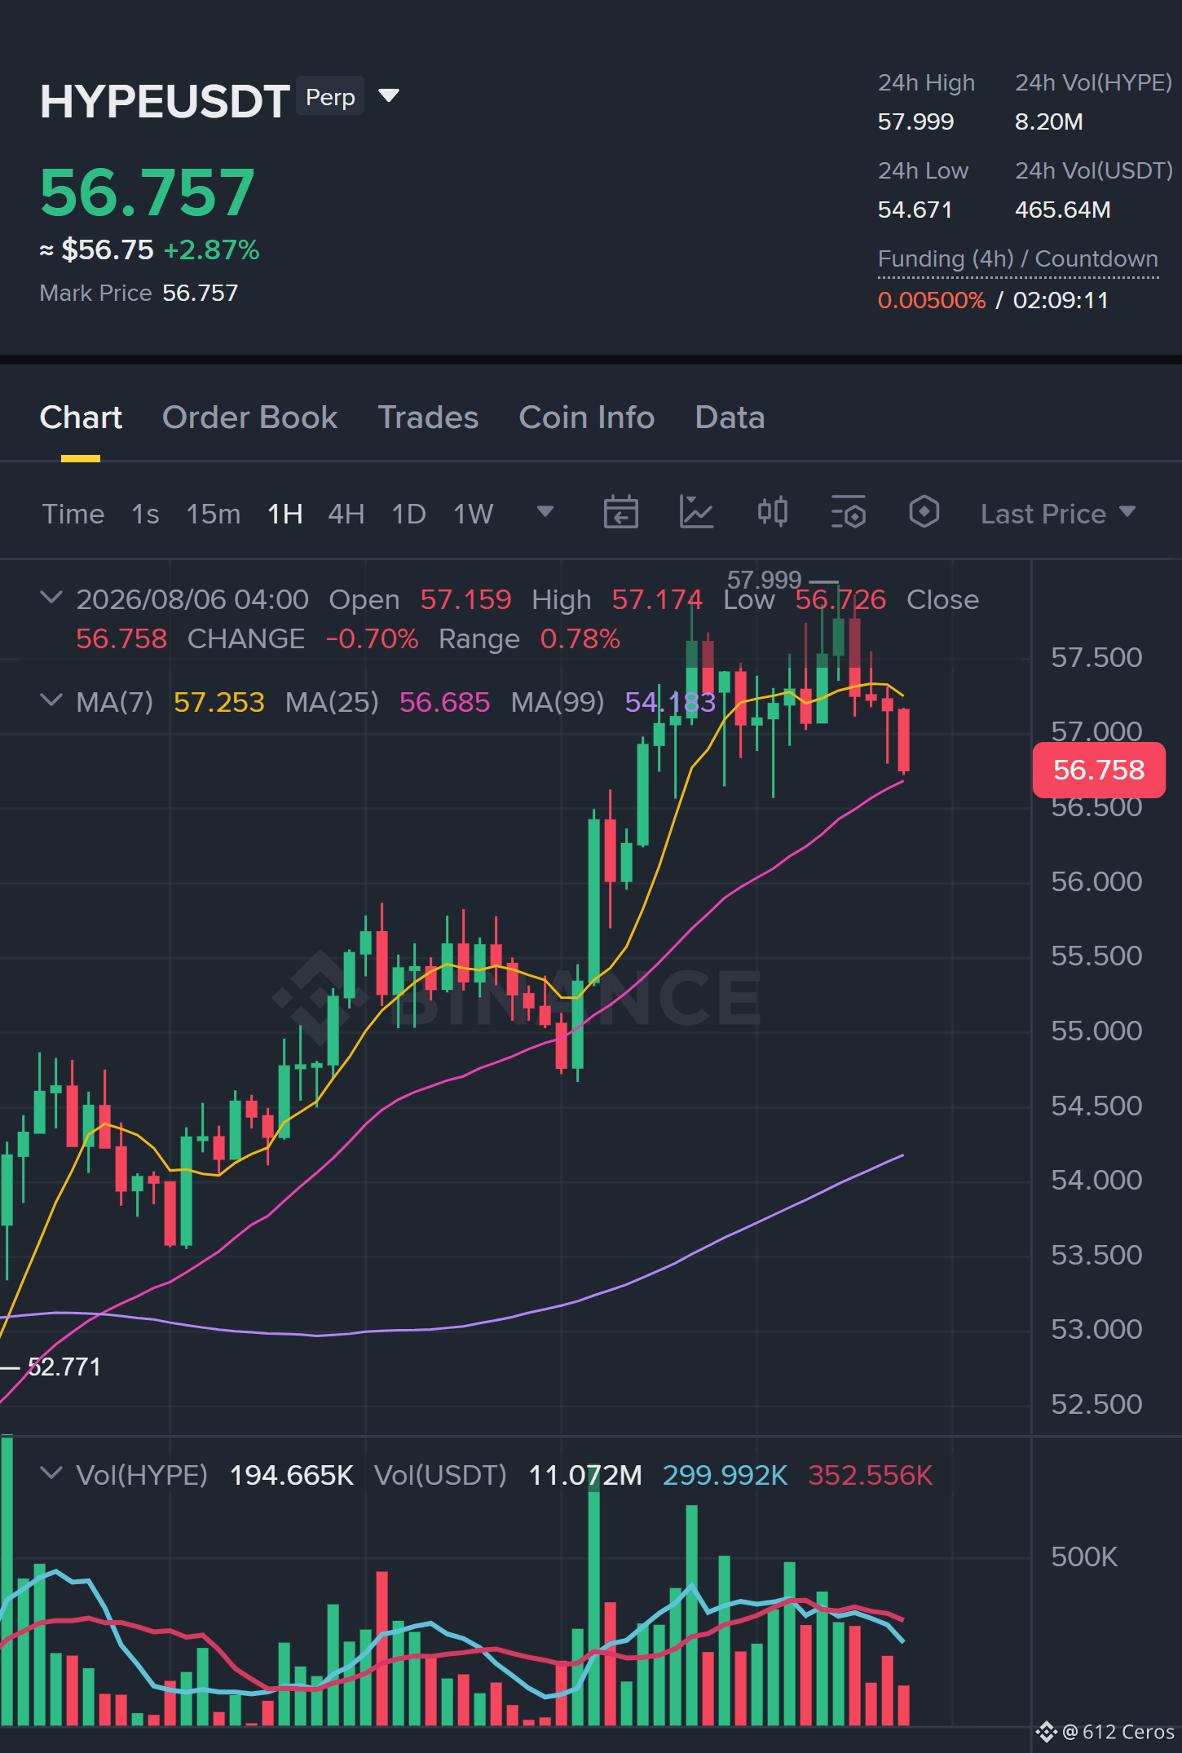The height and width of the screenshot is (1753, 1182).
Task: Switch to the Order Book tab
Action: pyautogui.click(x=249, y=417)
